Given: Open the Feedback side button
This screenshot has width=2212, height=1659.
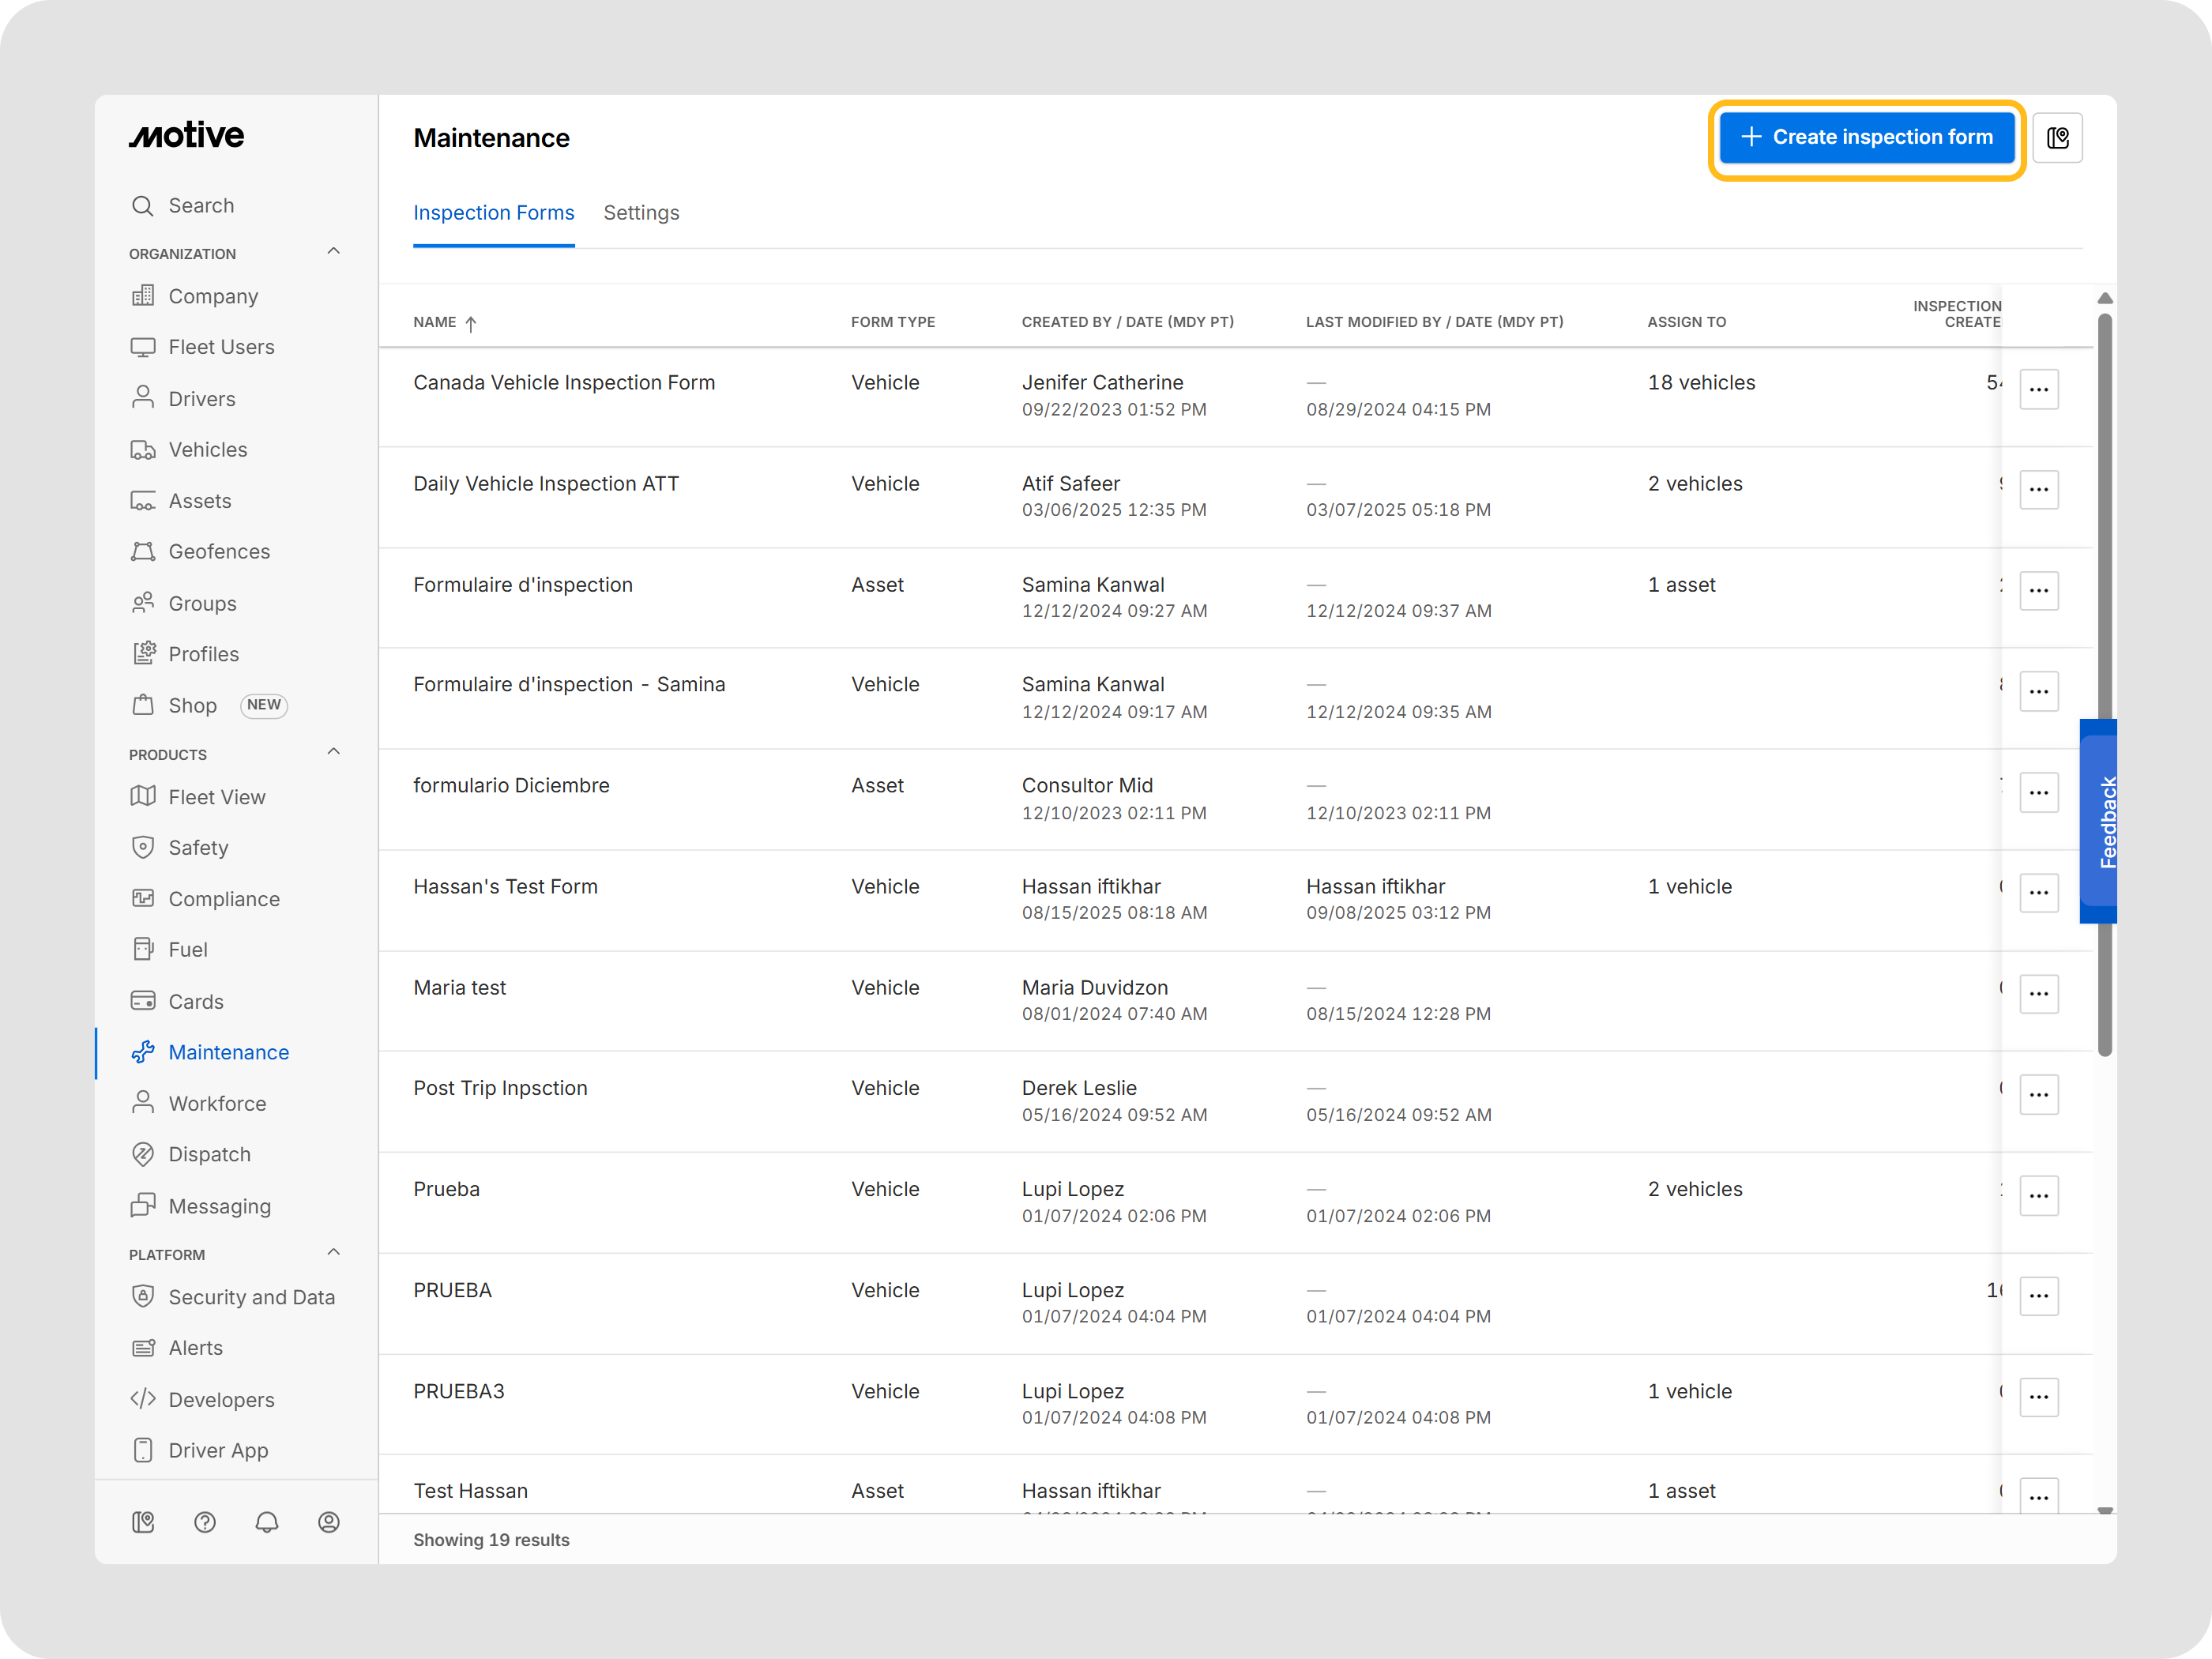Looking at the screenshot, I should tap(2099, 822).
